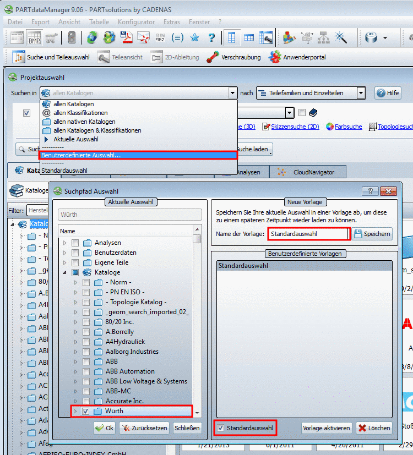The image size is (413, 455).
Task: Click the equals parentheses toolbar icon
Action: [x=177, y=38]
